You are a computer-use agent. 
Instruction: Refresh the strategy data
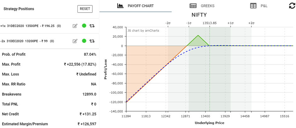tap(292, 6)
